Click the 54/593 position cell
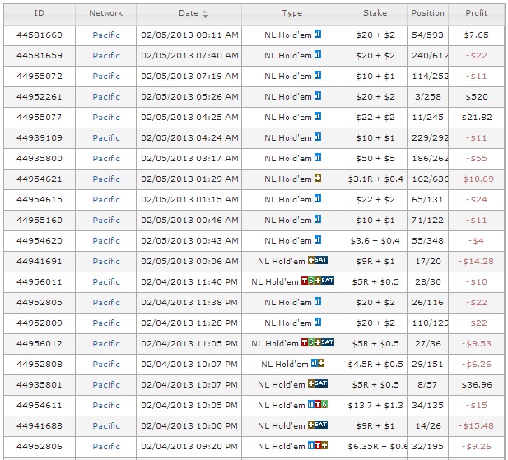 coord(427,35)
